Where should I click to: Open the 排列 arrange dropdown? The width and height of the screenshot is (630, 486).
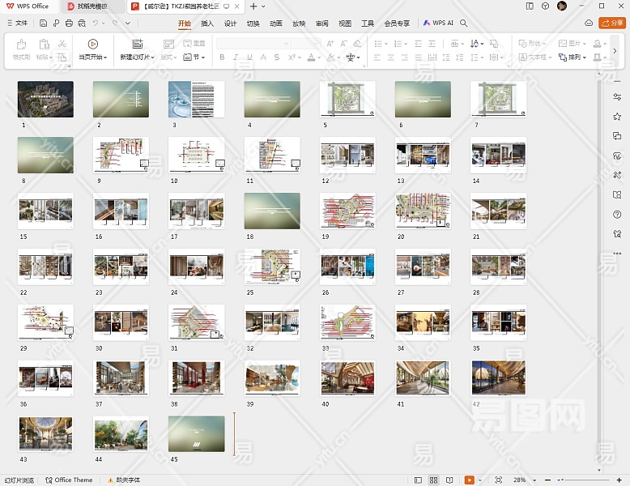(x=576, y=58)
